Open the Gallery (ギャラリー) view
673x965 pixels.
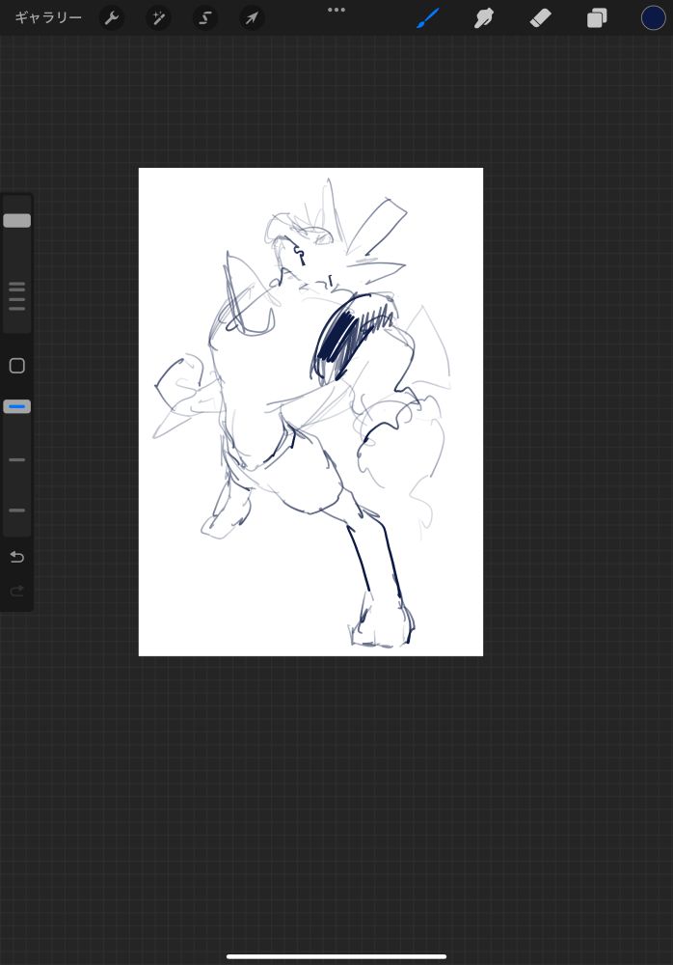click(x=48, y=17)
